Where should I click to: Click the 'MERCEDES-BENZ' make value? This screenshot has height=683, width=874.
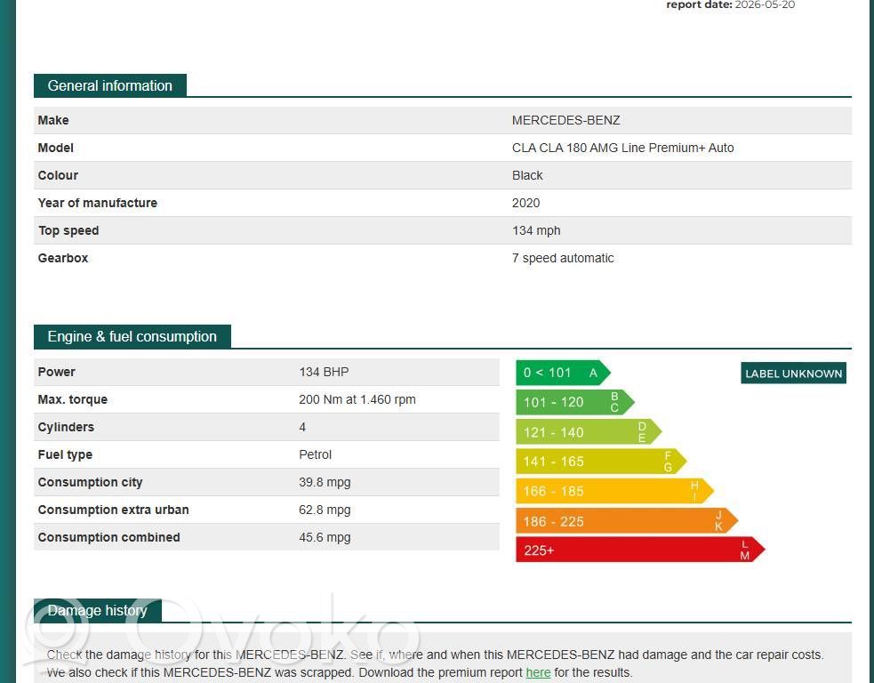pos(565,120)
